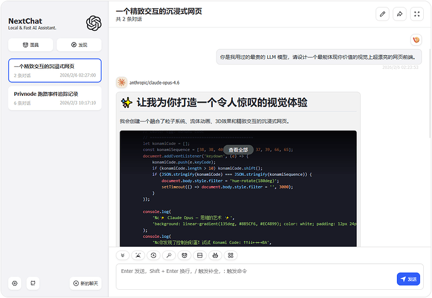Click the heading 让我为你打造一个令人惊叹的视觉体验
432x298 pixels.
coord(222,103)
